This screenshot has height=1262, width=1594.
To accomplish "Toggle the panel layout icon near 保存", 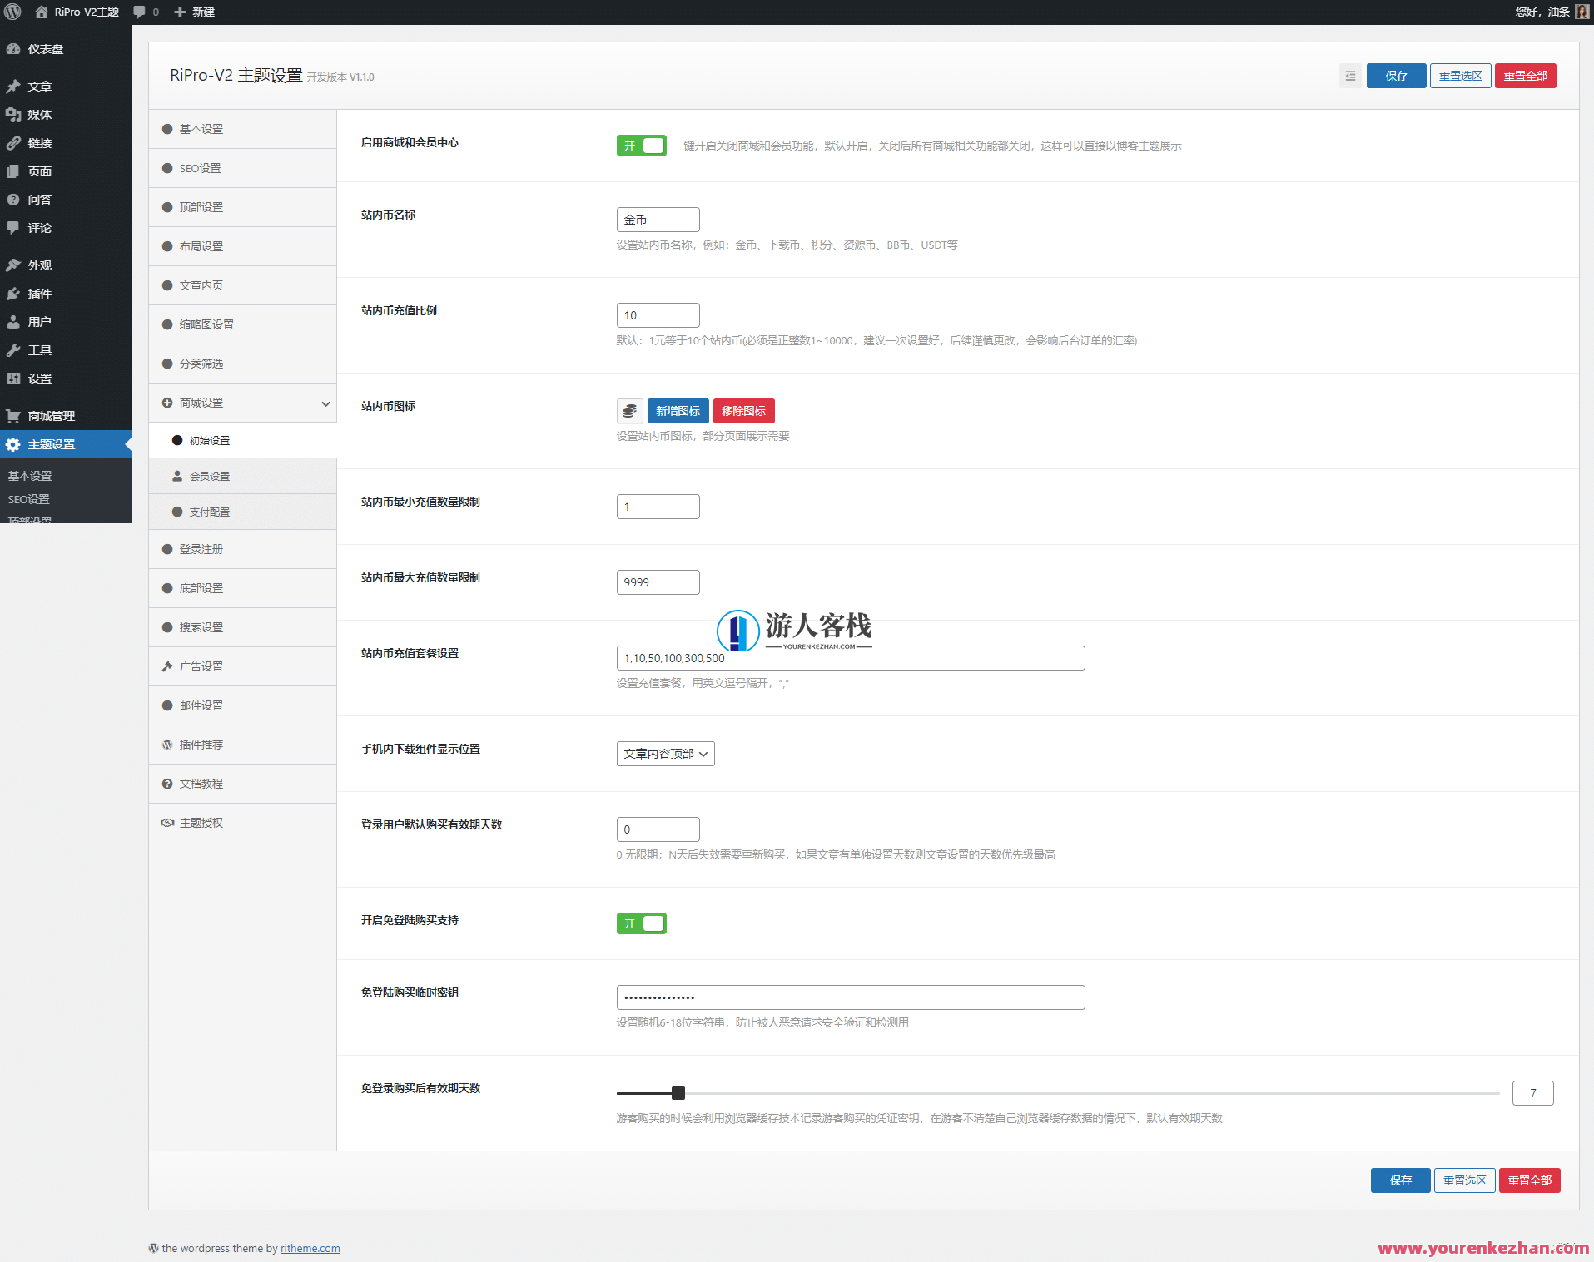I will click(1349, 75).
